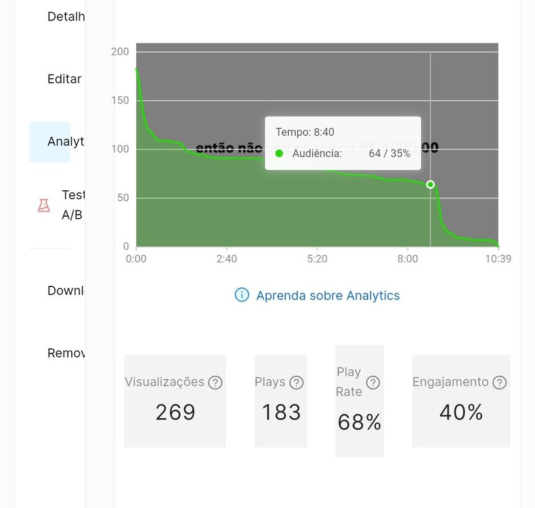This screenshot has width=535, height=508.
Task: Click the help icon next to Visualizações
Action: 215,383
